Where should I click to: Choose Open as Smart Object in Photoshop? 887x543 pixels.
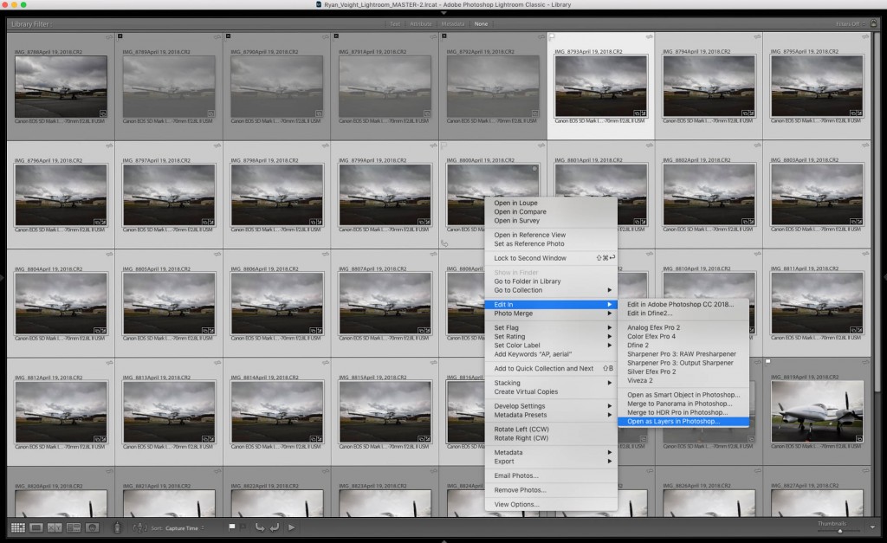click(683, 395)
